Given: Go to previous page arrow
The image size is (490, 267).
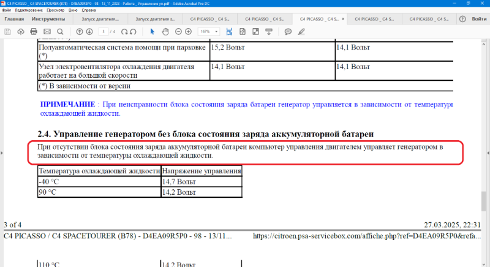Looking at the screenshot, I should click(80, 31).
